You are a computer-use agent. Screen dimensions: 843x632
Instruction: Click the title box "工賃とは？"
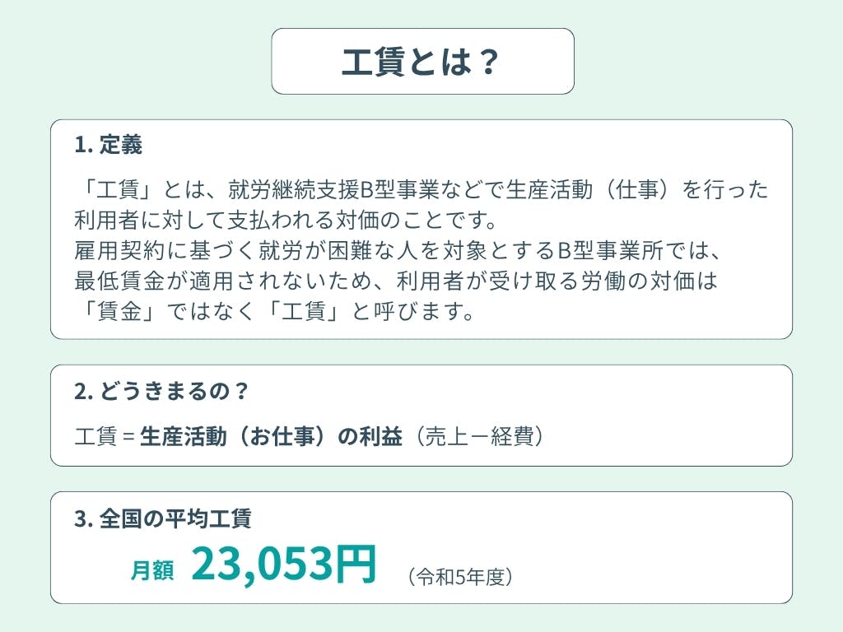point(422,62)
